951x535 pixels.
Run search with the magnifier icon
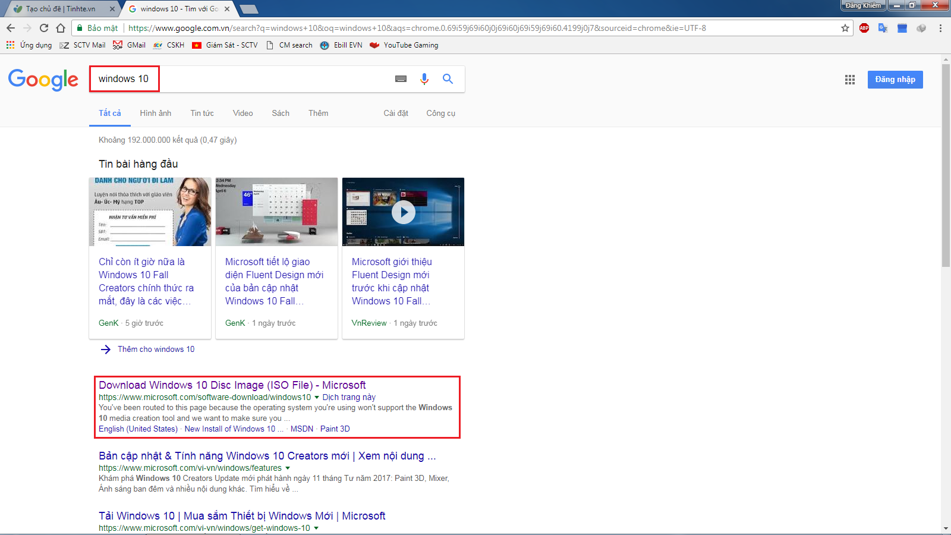pos(448,78)
